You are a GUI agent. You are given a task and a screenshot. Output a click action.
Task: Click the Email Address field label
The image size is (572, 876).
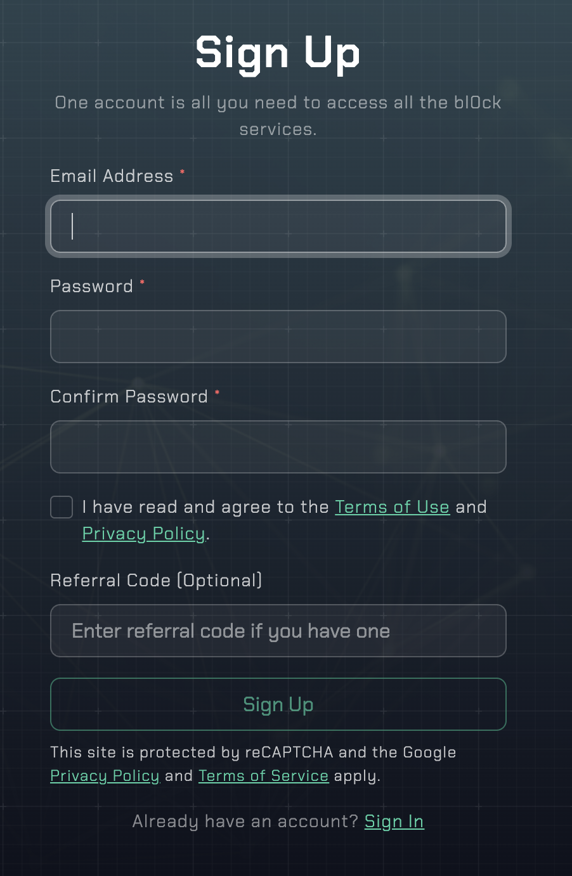(x=112, y=176)
